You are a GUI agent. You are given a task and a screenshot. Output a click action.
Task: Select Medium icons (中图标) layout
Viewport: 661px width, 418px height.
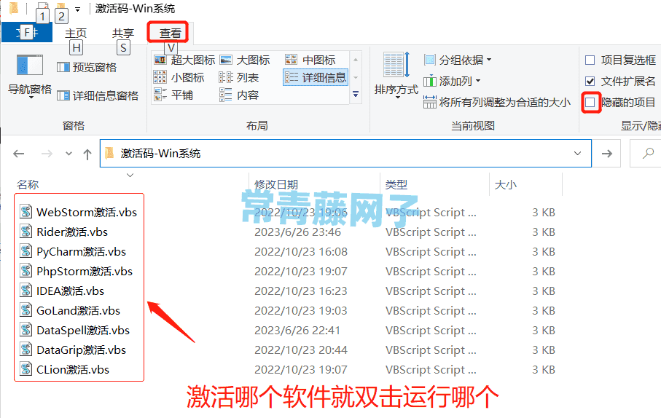pos(310,60)
